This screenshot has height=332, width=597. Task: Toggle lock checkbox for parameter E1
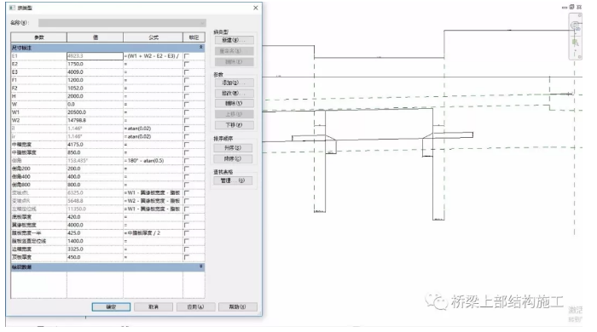(x=187, y=56)
